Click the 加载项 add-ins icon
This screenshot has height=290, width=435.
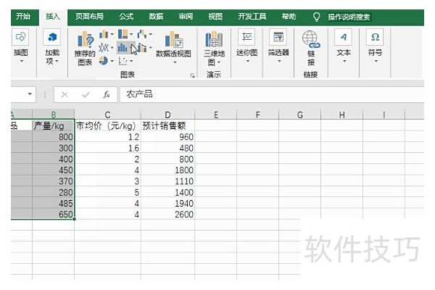[52, 37]
